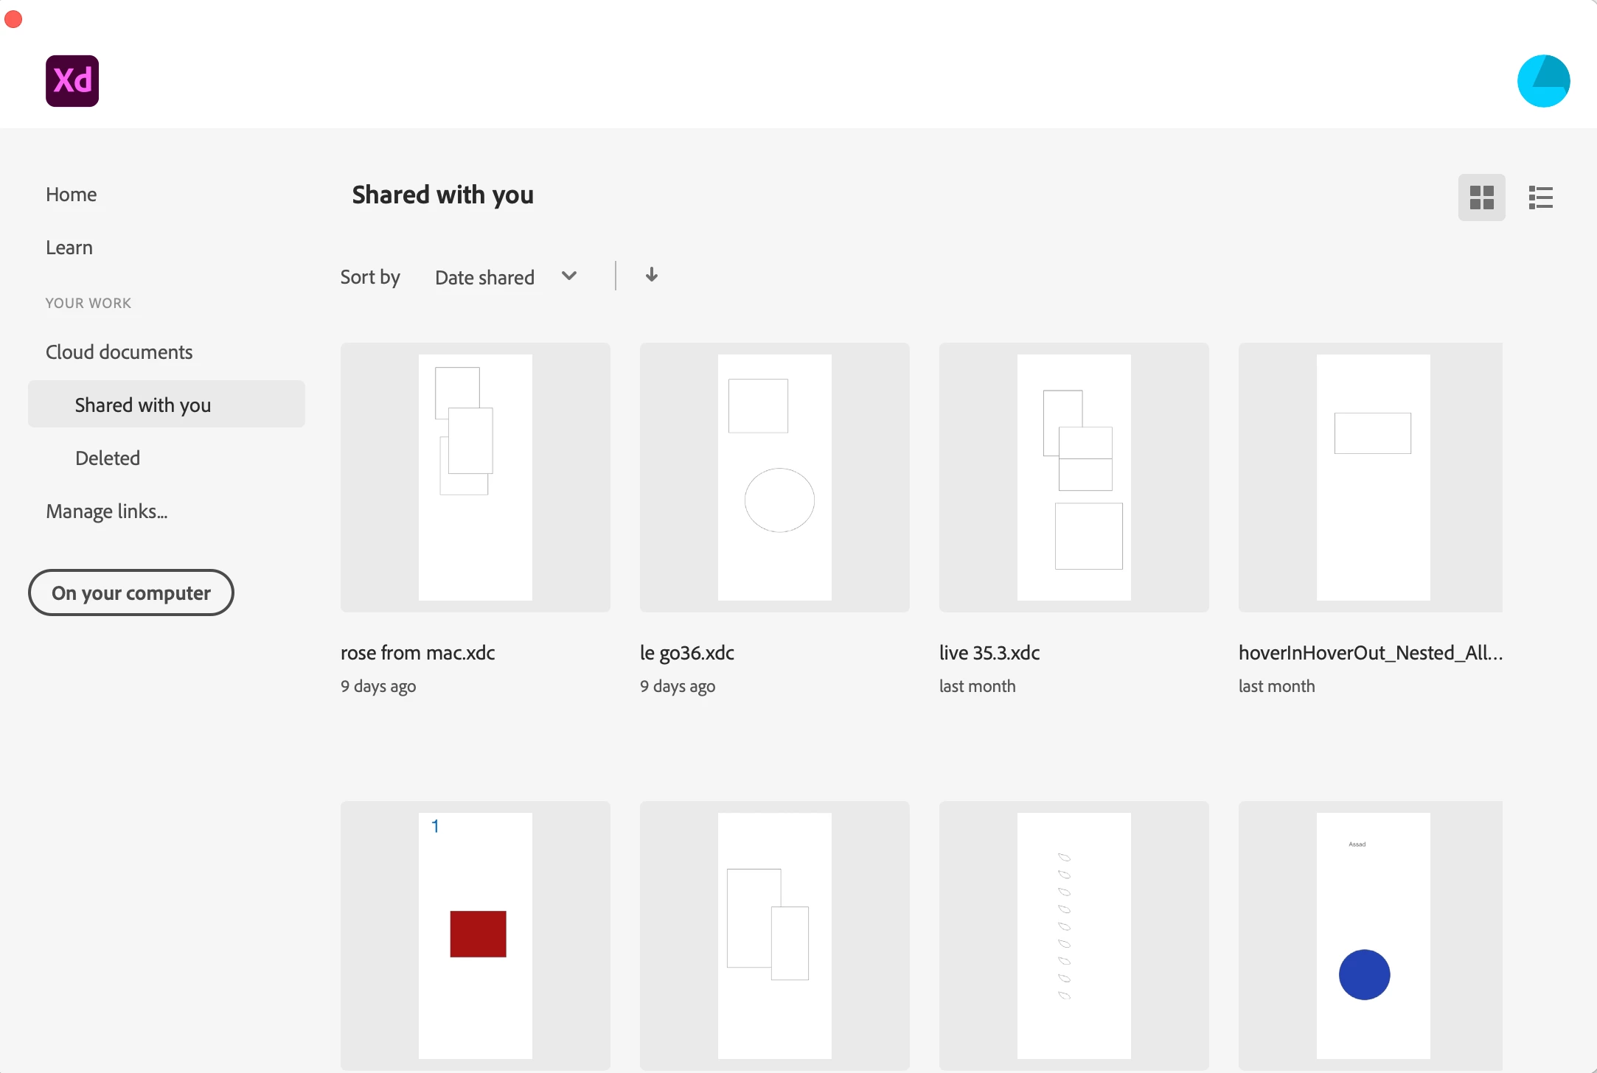Image resolution: width=1597 pixels, height=1073 pixels.
Task: Click the dropdown chevron beside Date shared
Action: click(568, 276)
